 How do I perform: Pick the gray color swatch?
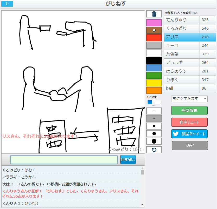pos(154,45)
